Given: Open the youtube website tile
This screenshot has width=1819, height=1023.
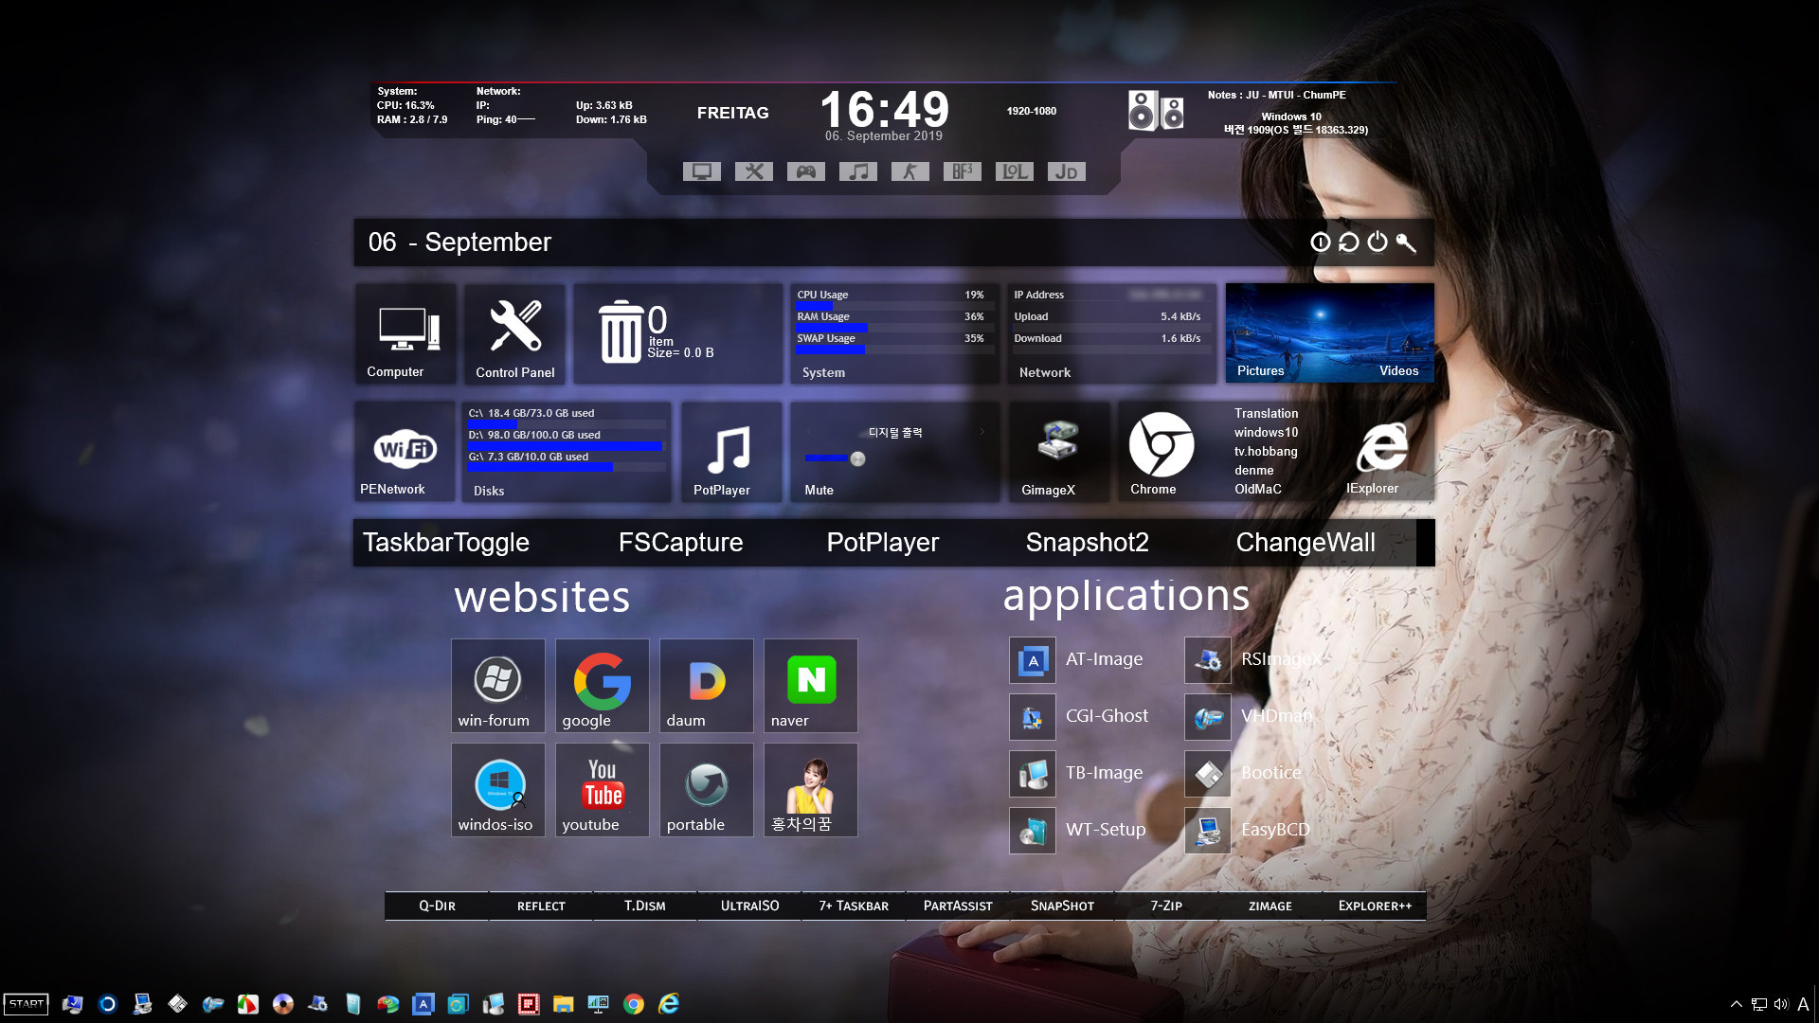Looking at the screenshot, I should click(x=603, y=789).
